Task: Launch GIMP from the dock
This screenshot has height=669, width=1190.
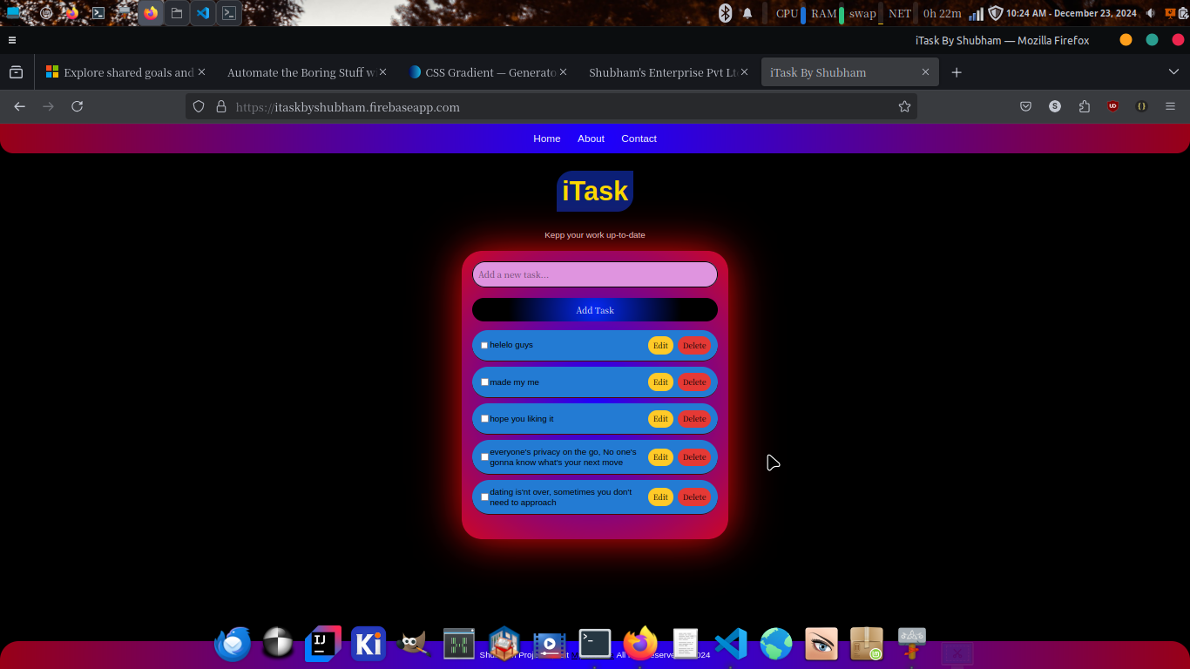Action: click(x=413, y=645)
